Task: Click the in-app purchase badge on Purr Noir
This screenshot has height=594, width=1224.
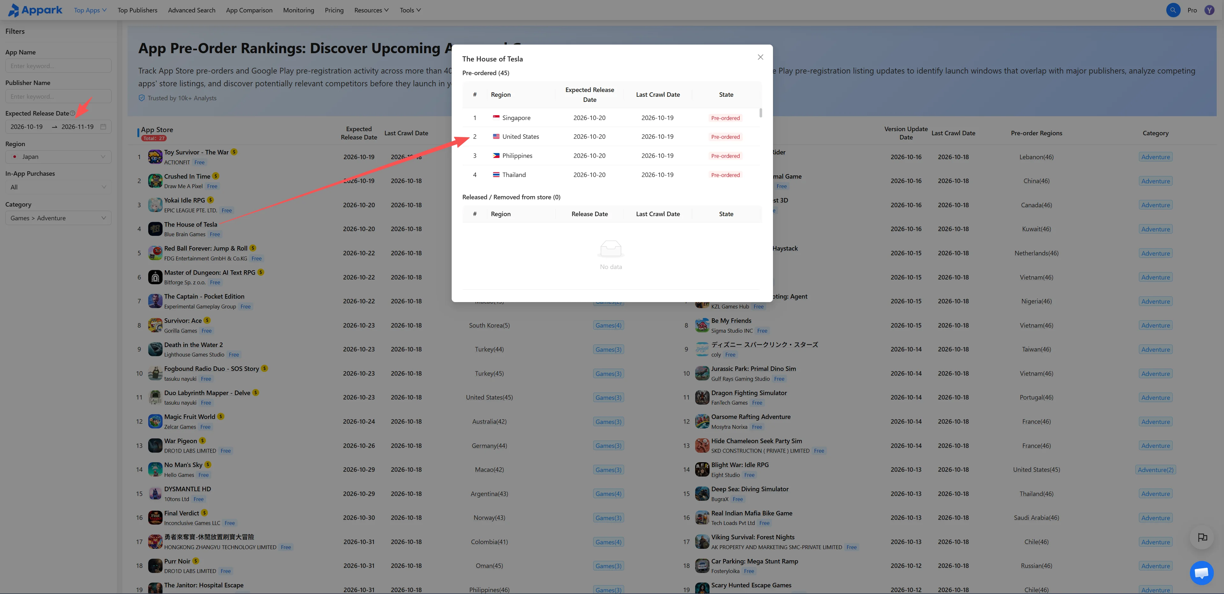Action: 196,561
